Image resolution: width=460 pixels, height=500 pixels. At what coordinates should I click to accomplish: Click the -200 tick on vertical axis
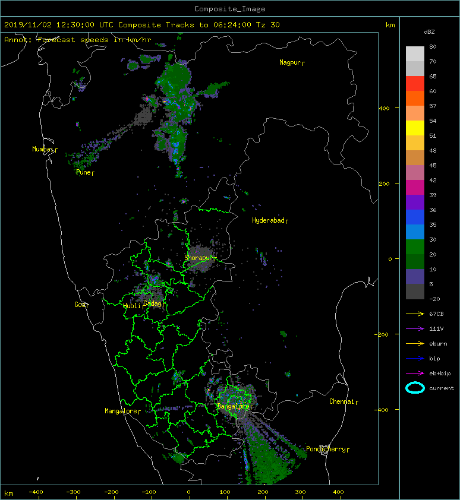coord(382,334)
